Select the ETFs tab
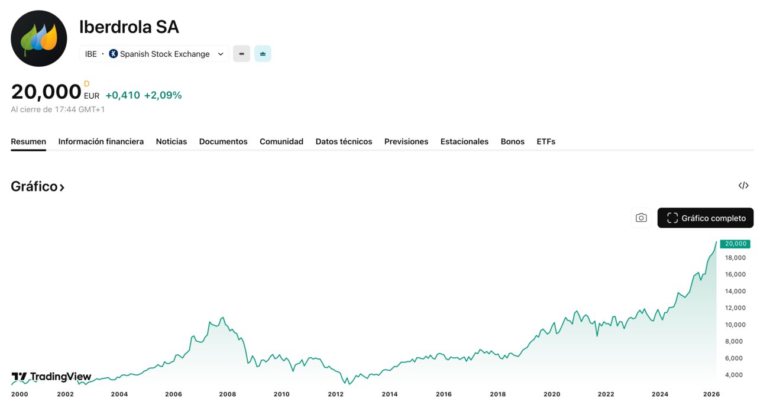The image size is (757, 411). pyautogui.click(x=545, y=141)
